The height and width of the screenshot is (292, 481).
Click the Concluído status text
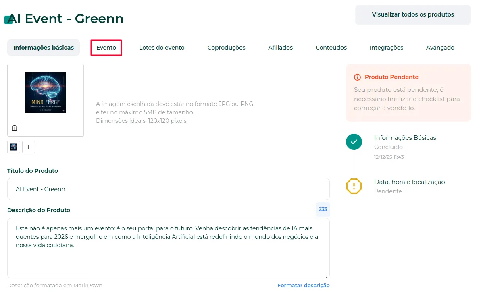pos(388,147)
